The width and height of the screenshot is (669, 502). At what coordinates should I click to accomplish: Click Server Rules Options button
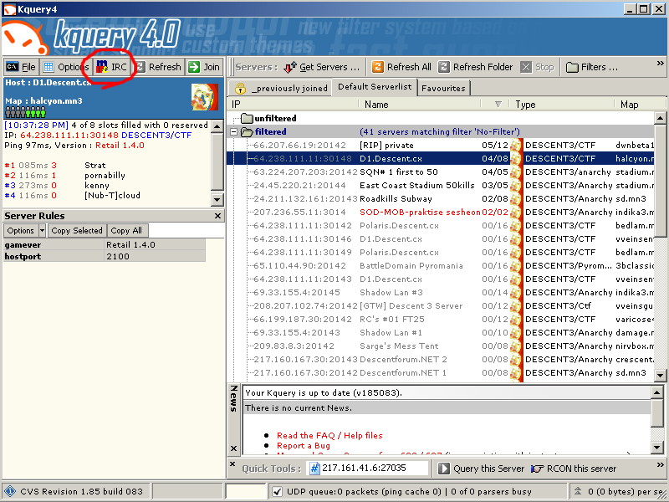[20, 231]
